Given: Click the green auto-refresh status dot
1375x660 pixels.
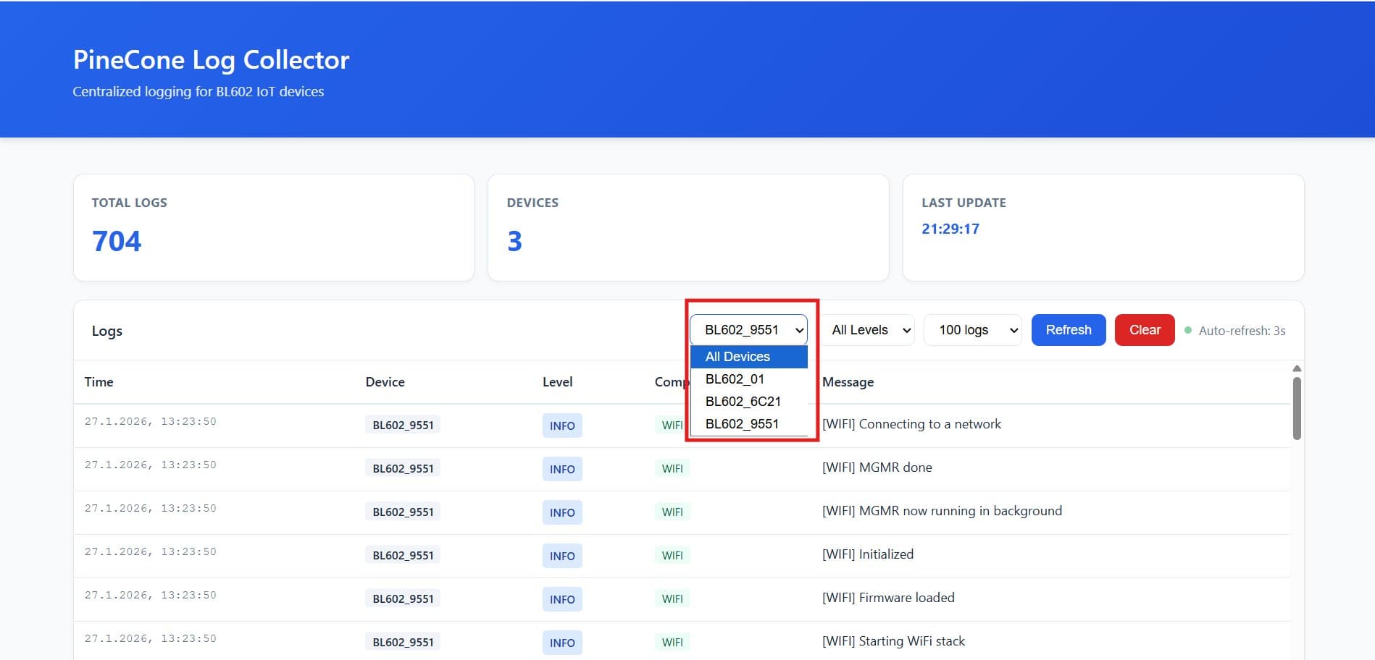Looking at the screenshot, I should tap(1188, 330).
